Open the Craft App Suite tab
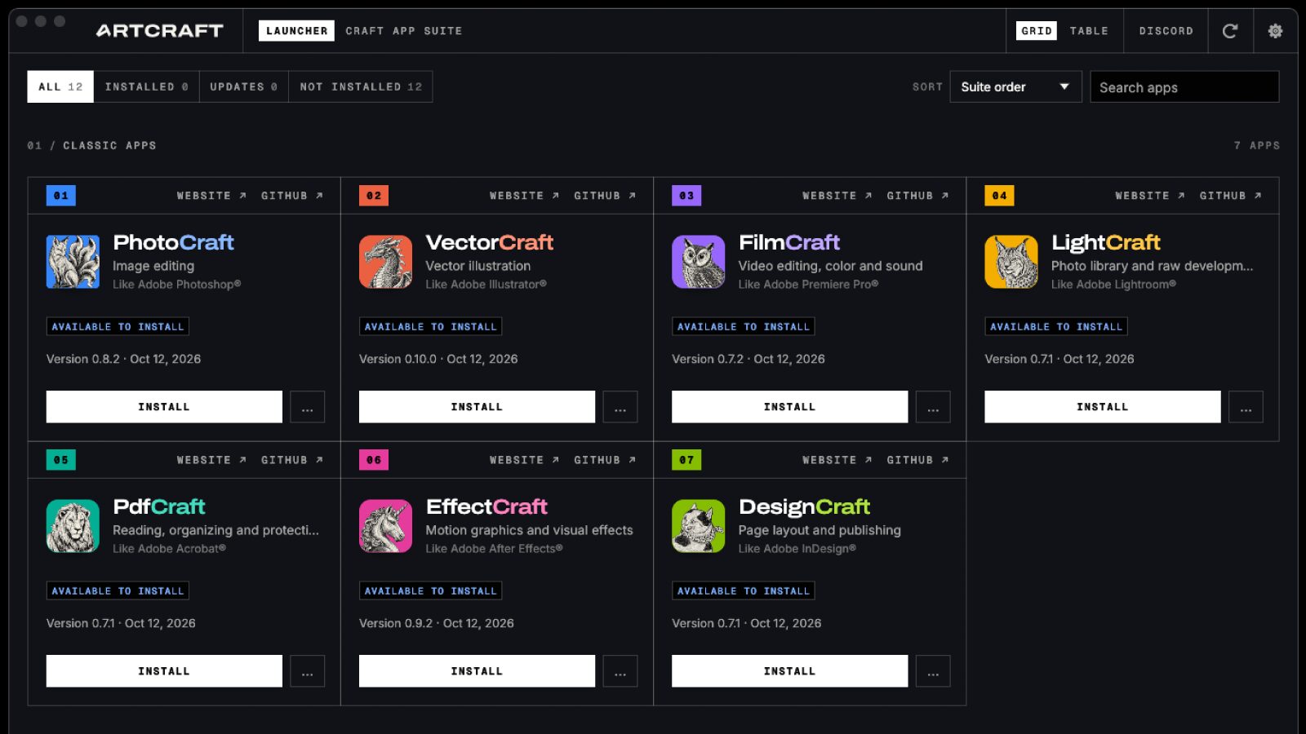 click(x=403, y=31)
